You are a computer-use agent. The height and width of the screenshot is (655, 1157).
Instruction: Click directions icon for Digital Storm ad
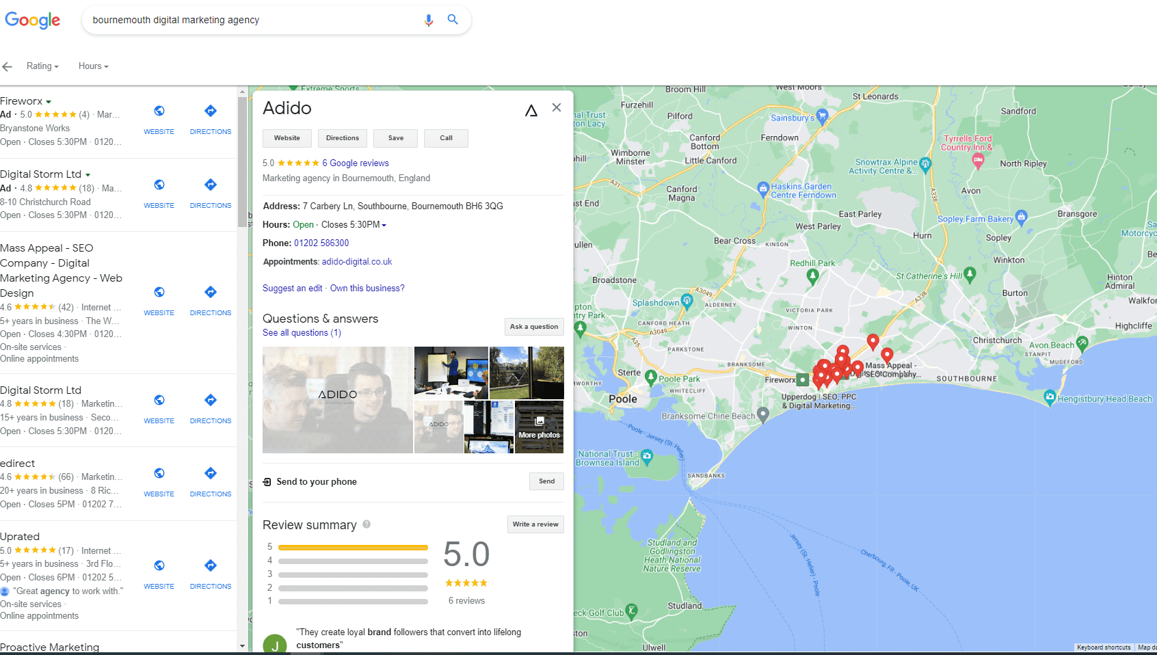coord(211,185)
